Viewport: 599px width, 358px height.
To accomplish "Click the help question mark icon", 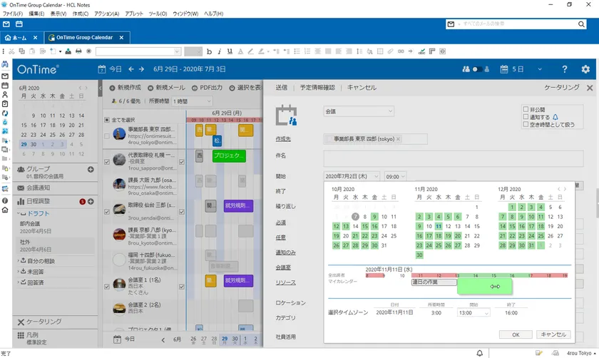I will point(564,69).
